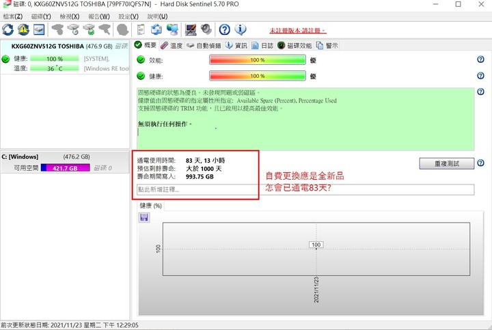Click the disk test with clock icon
Viewport: 492px width, 330px height.
point(74,29)
